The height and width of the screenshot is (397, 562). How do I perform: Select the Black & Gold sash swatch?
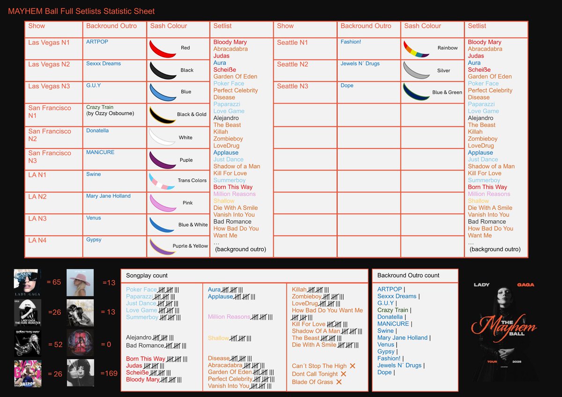163,114
